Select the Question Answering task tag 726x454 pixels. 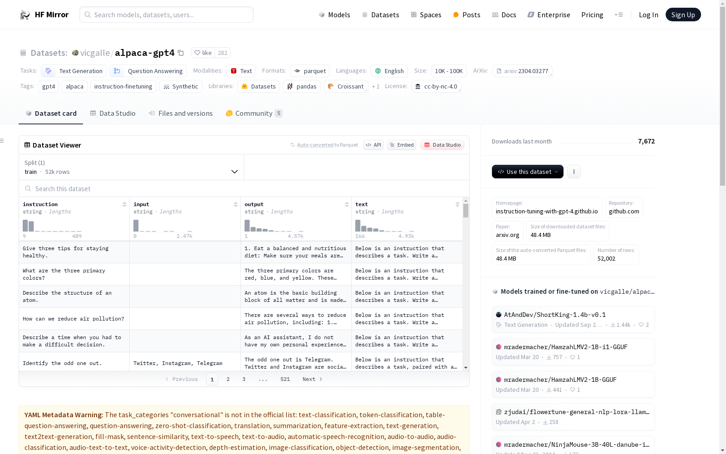click(x=148, y=71)
